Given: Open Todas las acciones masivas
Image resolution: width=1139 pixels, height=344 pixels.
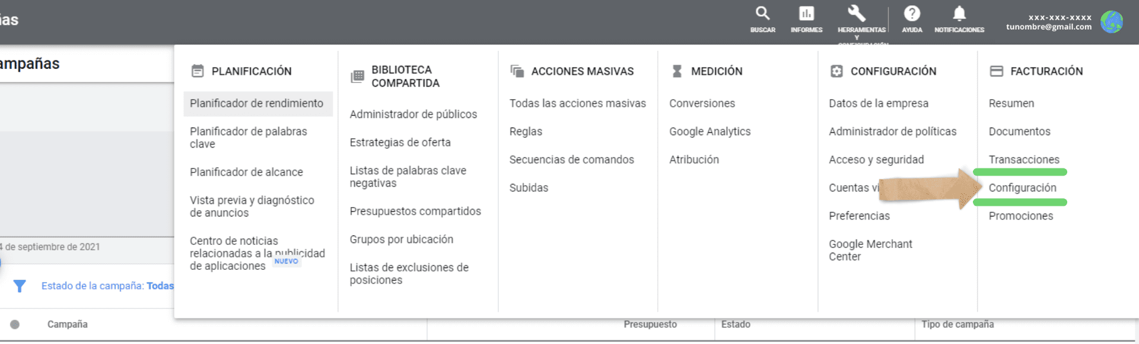Looking at the screenshot, I should (577, 103).
